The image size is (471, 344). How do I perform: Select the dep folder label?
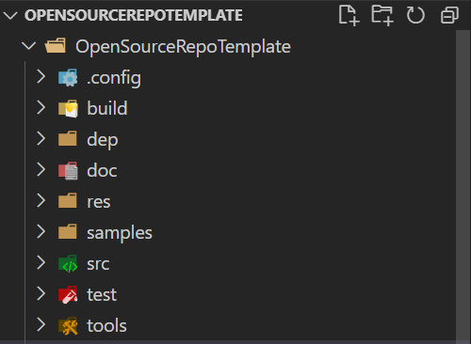point(103,140)
